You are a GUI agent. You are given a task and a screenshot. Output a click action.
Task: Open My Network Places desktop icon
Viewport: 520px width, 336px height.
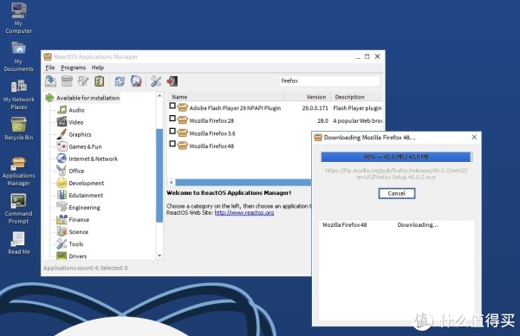point(18,94)
